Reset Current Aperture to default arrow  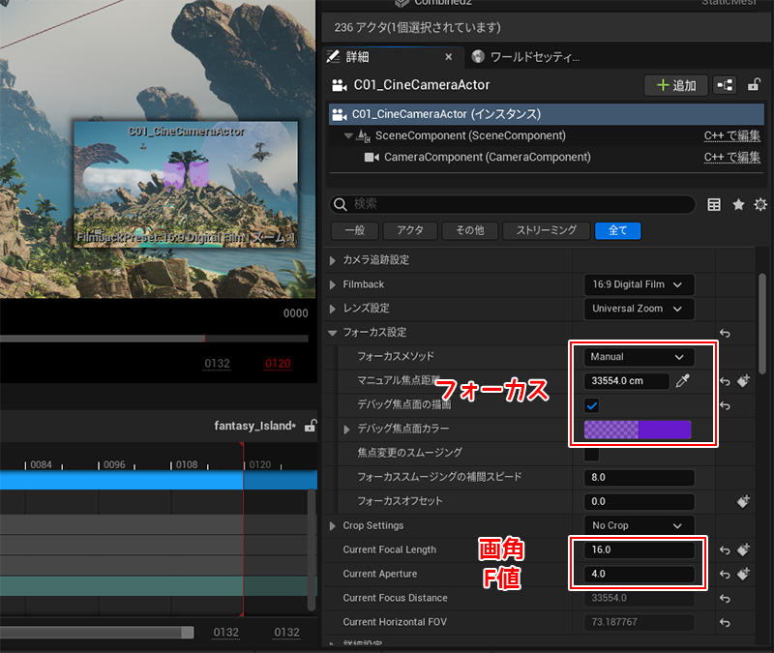[725, 575]
